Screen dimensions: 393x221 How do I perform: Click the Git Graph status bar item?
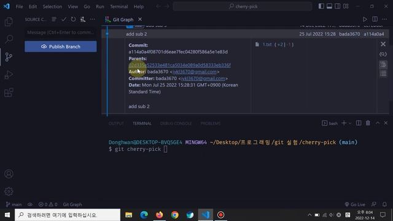click(72, 204)
